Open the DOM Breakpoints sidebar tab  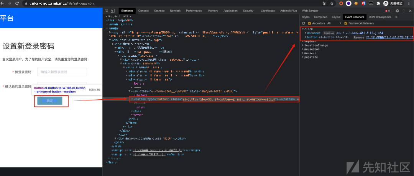pyautogui.click(x=379, y=17)
